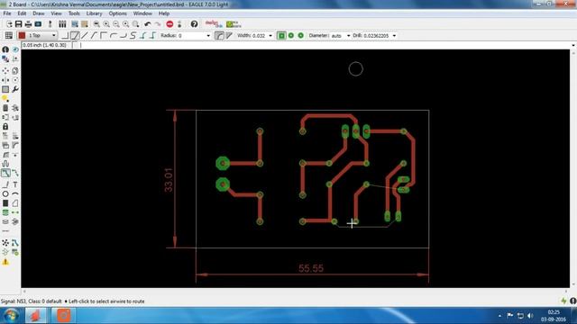Select the Change wrench tool
Screen dimensions: 577x324
tap(15, 89)
